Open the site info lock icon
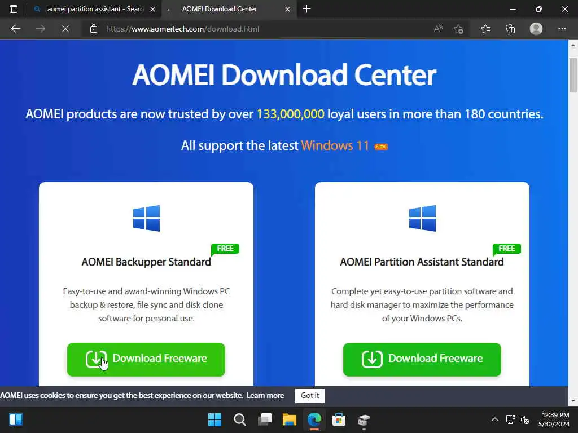 tap(94, 29)
